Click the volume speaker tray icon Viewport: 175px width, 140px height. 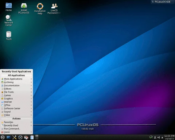tap(159, 137)
